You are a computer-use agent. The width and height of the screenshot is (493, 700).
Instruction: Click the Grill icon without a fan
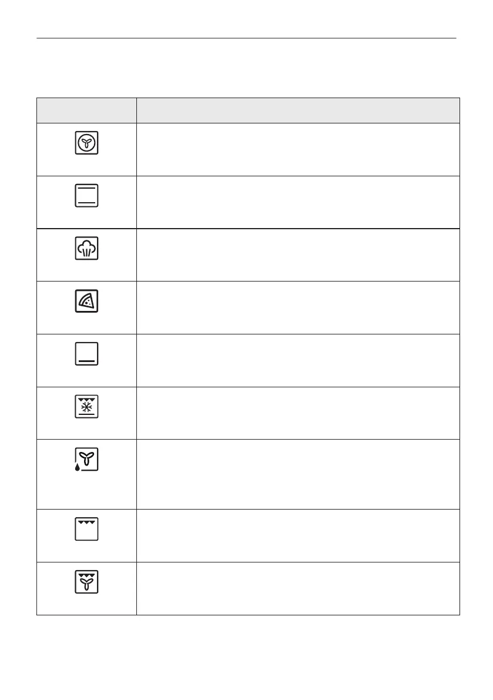(x=86, y=530)
